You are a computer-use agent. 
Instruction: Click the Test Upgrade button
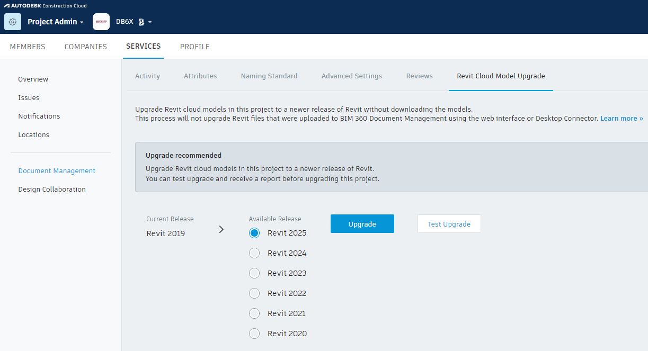coord(449,224)
